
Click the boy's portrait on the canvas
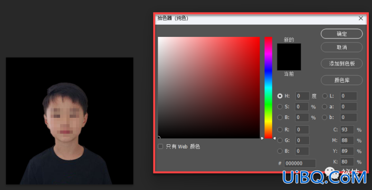coord(66,133)
